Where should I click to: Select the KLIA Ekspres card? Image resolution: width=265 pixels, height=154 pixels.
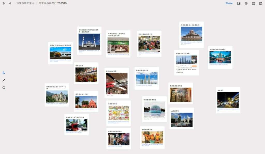[60, 53]
